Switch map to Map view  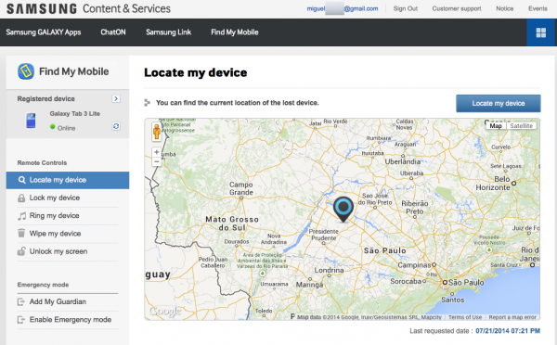[x=496, y=125]
